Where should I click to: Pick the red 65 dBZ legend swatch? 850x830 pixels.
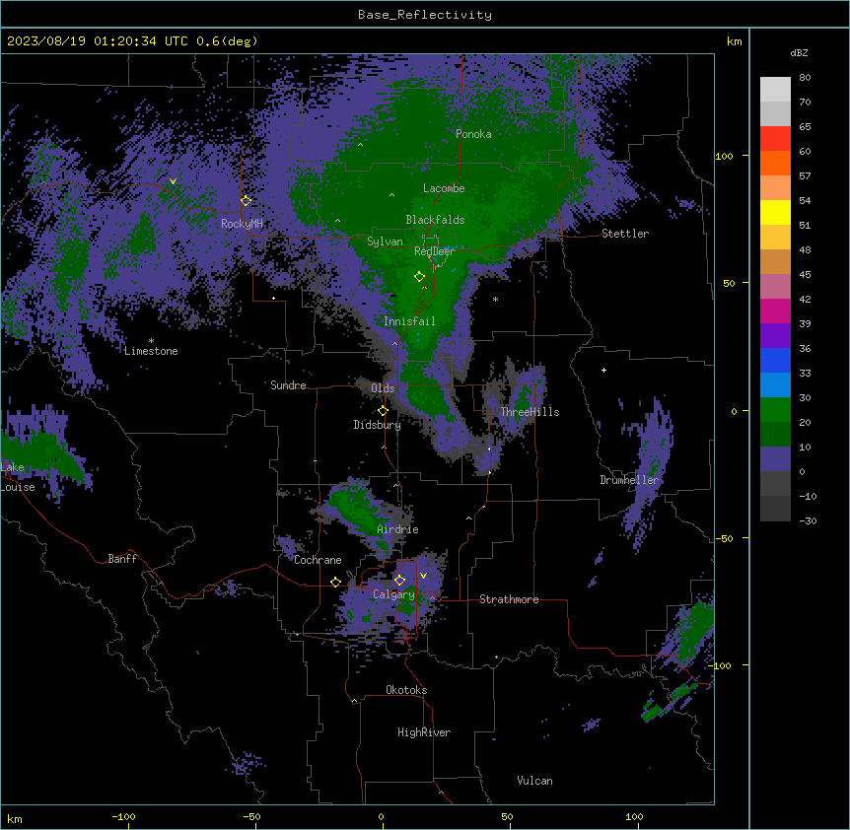(x=775, y=138)
